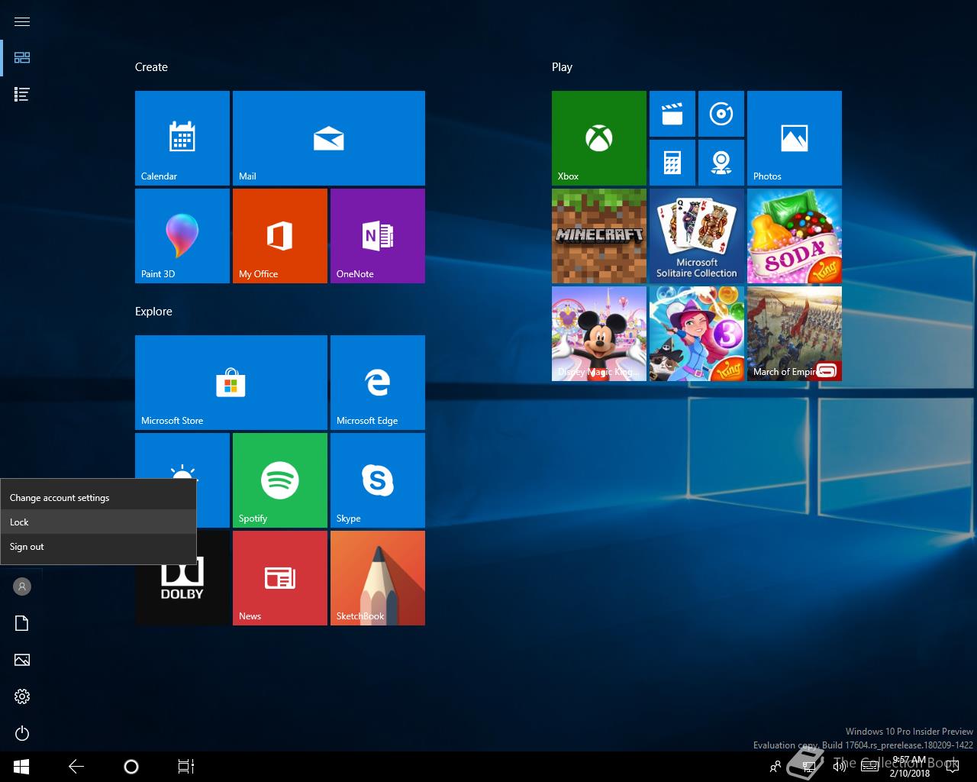The width and height of the screenshot is (977, 782).
Task: Launch Bubble Witch 3 tile
Action: click(697, 334)
